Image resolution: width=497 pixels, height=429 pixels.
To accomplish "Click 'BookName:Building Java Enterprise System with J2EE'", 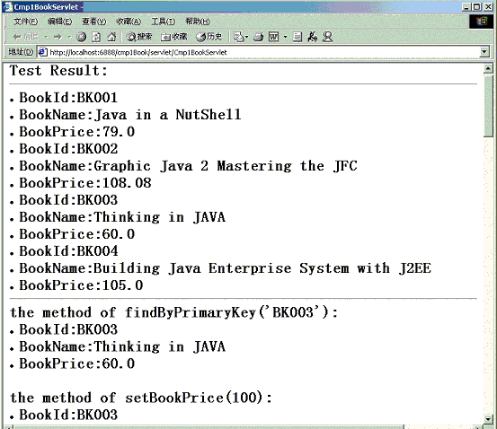I will (226, 268).
